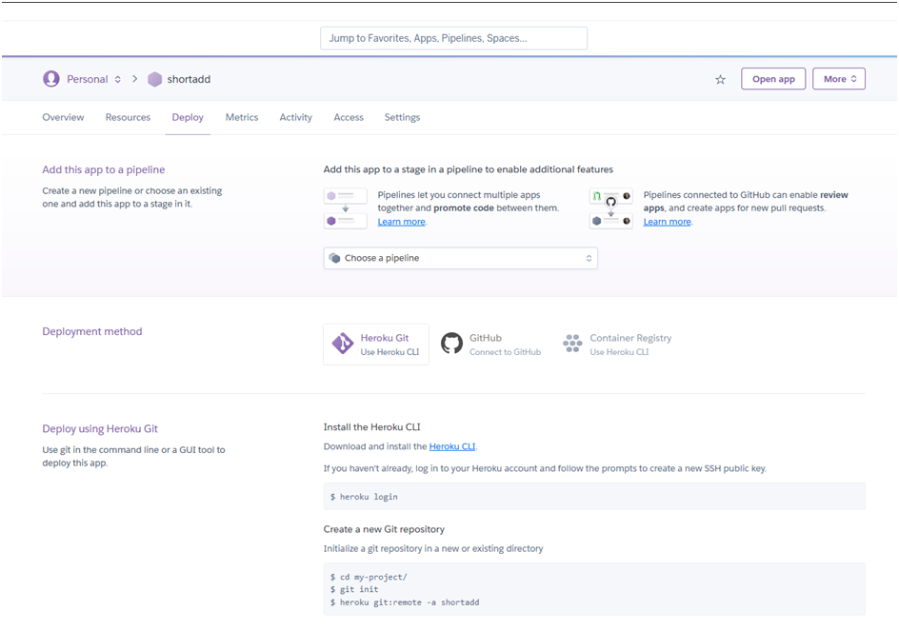Click the '$ cd my-project/' command line
This screenshot has height=631, width=899.
tap(369, 577)
